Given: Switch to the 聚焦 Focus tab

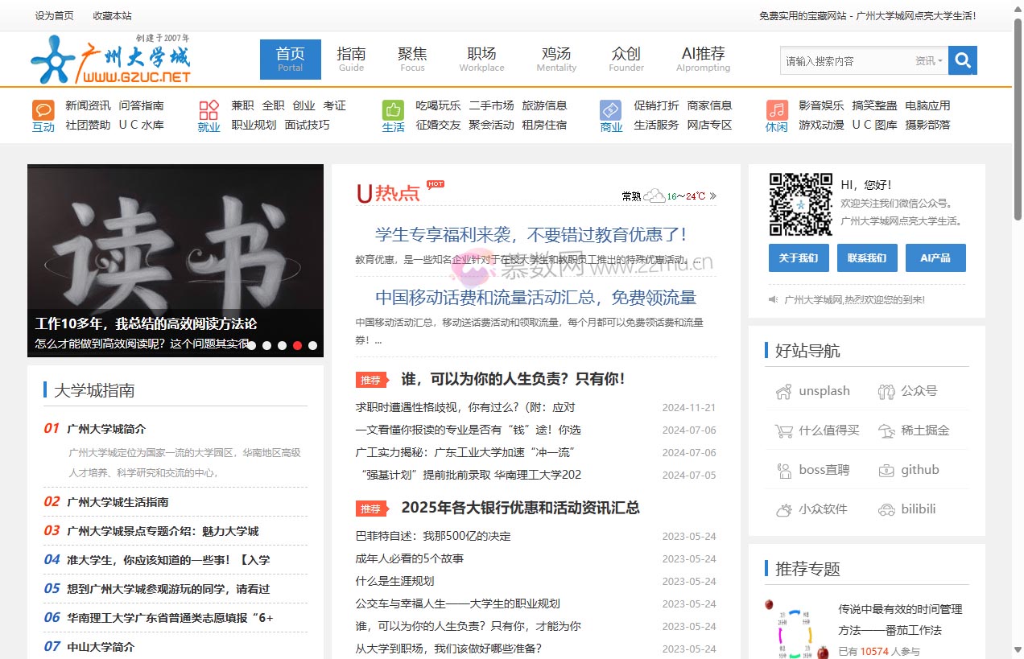Looking at the screenshot, I should pos(412,59).
